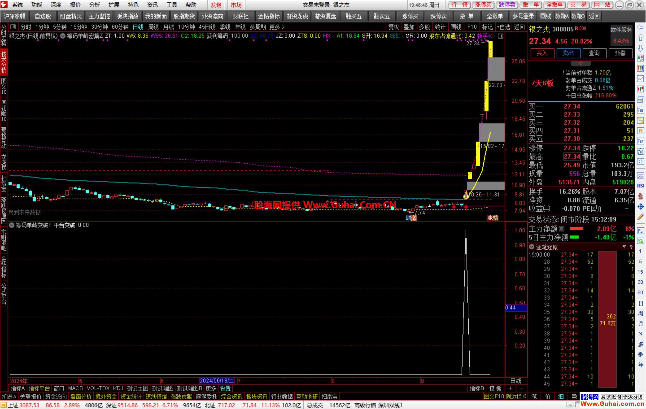Viewport: 646px width, 409px height.
Task: Toggle 叠加 overlay option
Action: click(409, 27)
